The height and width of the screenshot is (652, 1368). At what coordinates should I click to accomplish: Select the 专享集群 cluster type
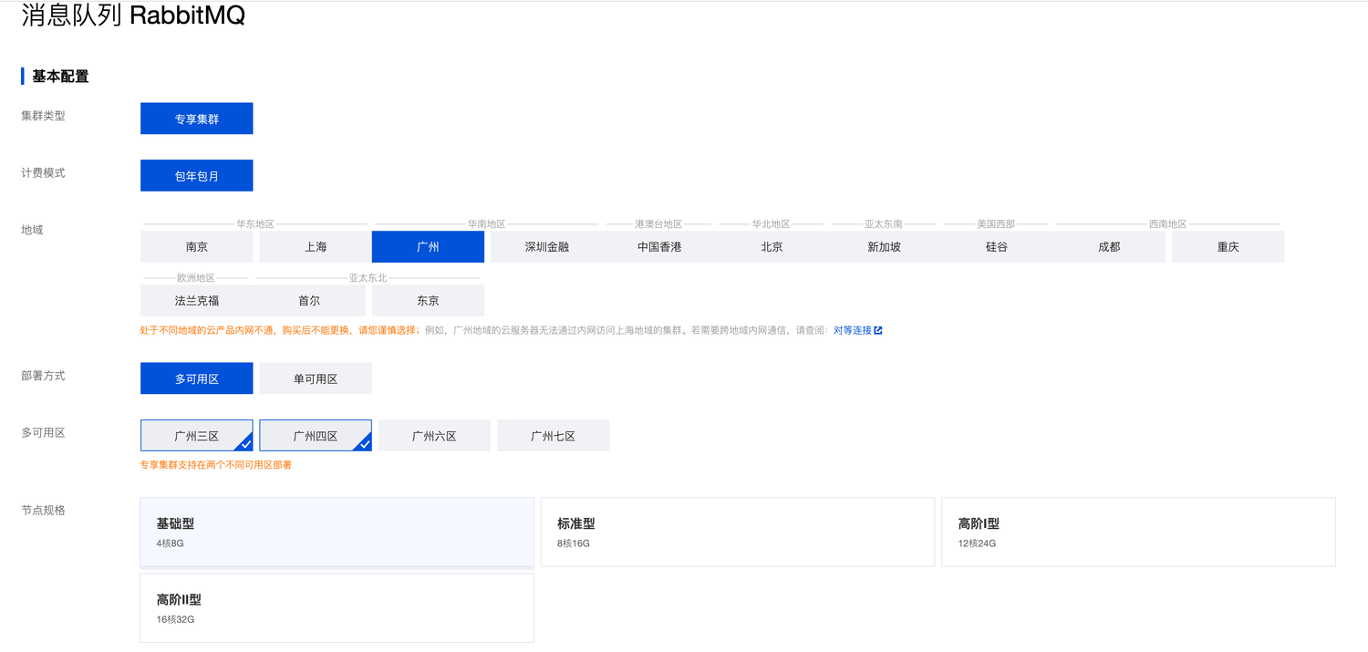196,119
